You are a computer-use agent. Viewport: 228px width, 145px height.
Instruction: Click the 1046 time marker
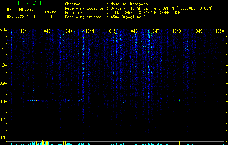tap(133, 31)
